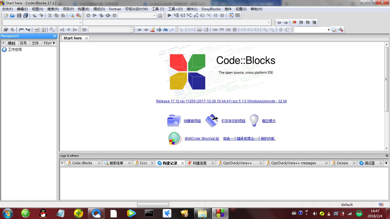Click the Cut scissors icon
Screen dimensions: 390x219
[x=50, y=15]
